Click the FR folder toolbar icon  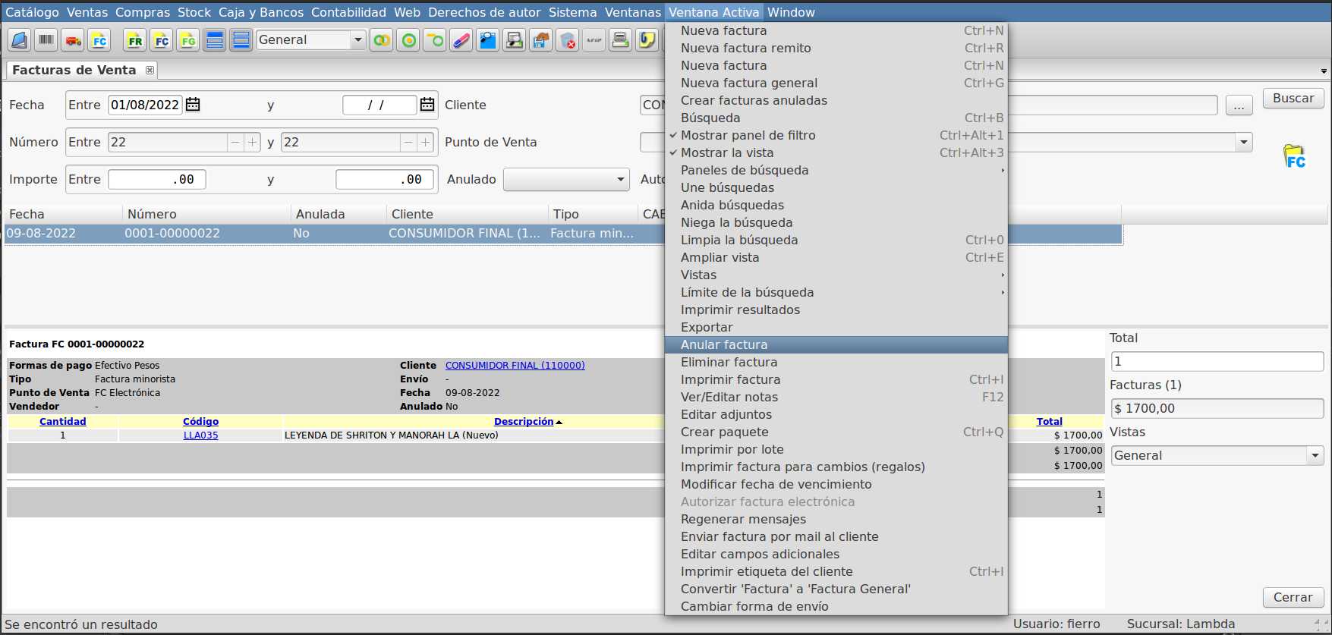click(x=135, y=40)
